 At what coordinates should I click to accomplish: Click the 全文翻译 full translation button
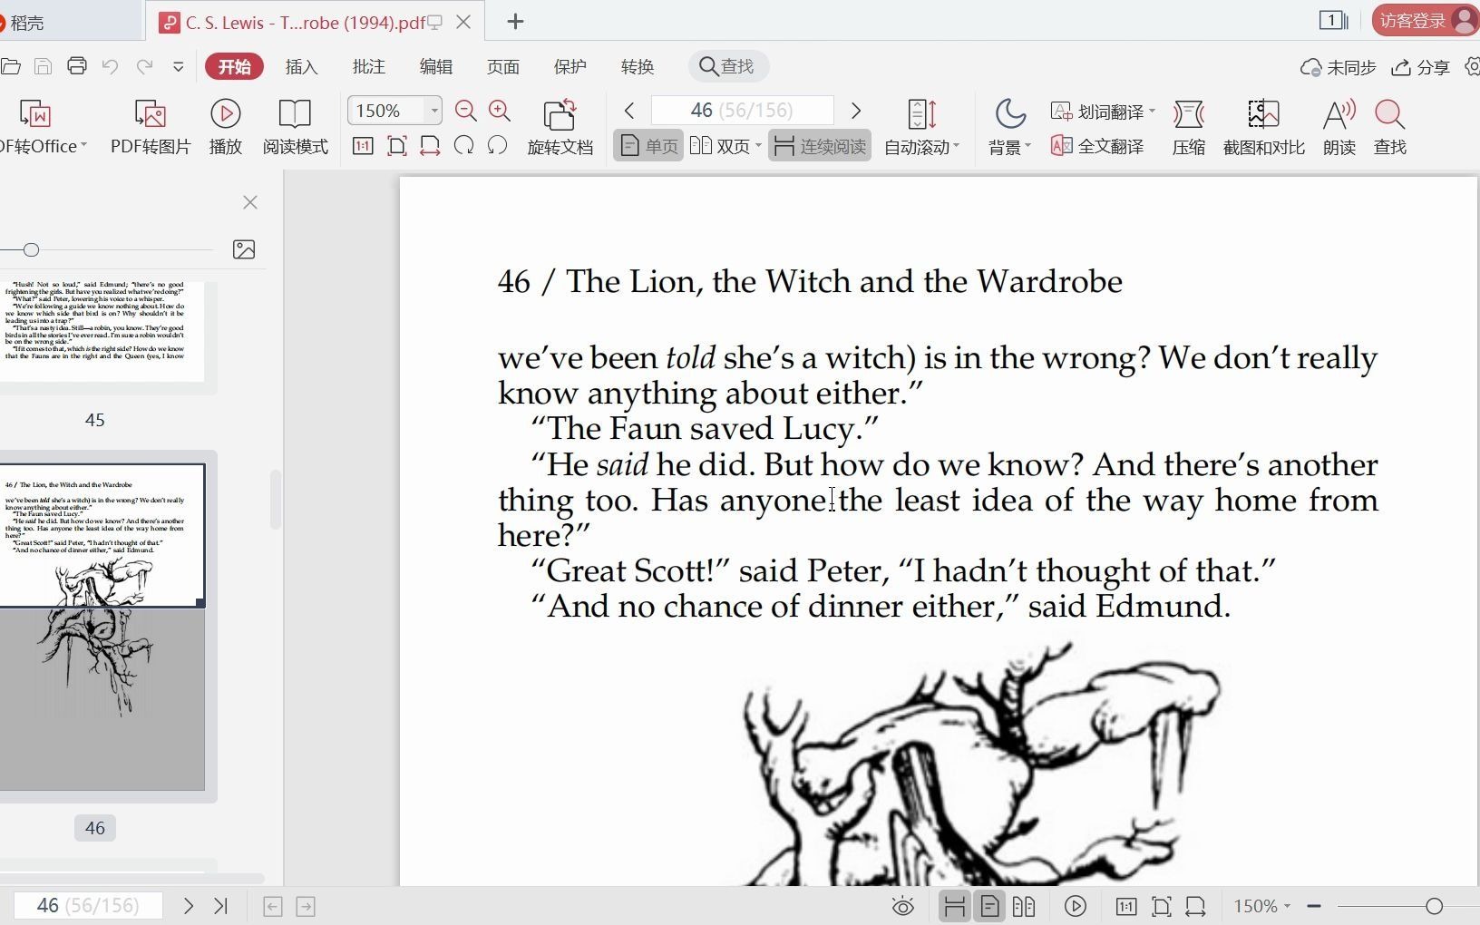tap(1097, 146)
